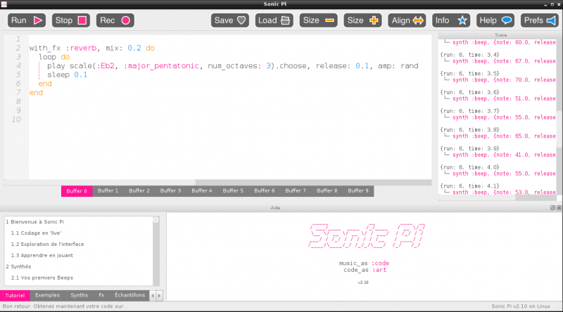The width and height of the screenshot is (563, 312).
Task: Open the Synths help tab
Action: (x=80, y=295)
